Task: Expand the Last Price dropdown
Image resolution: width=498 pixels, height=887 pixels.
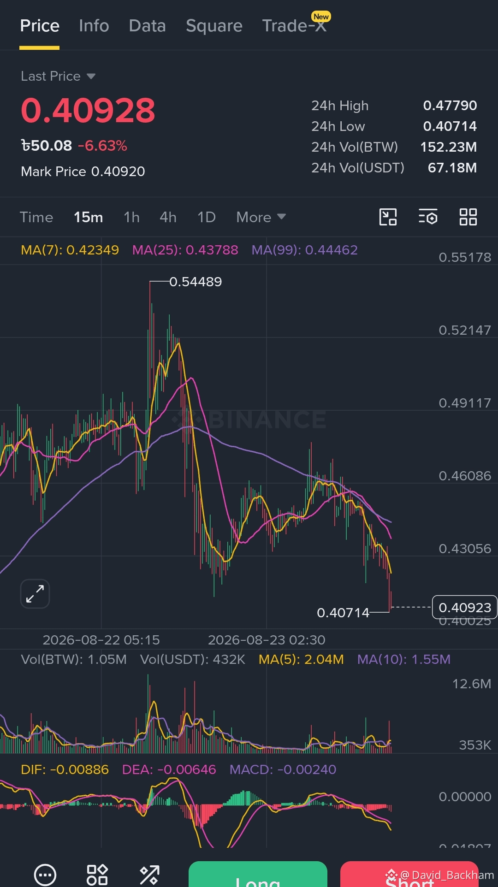Action: [x=58, y=76]
